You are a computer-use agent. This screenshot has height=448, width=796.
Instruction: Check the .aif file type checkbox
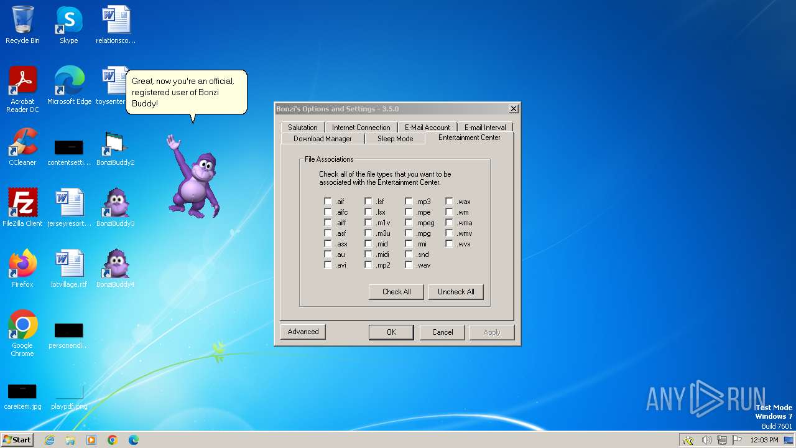(x=328, y=202)
